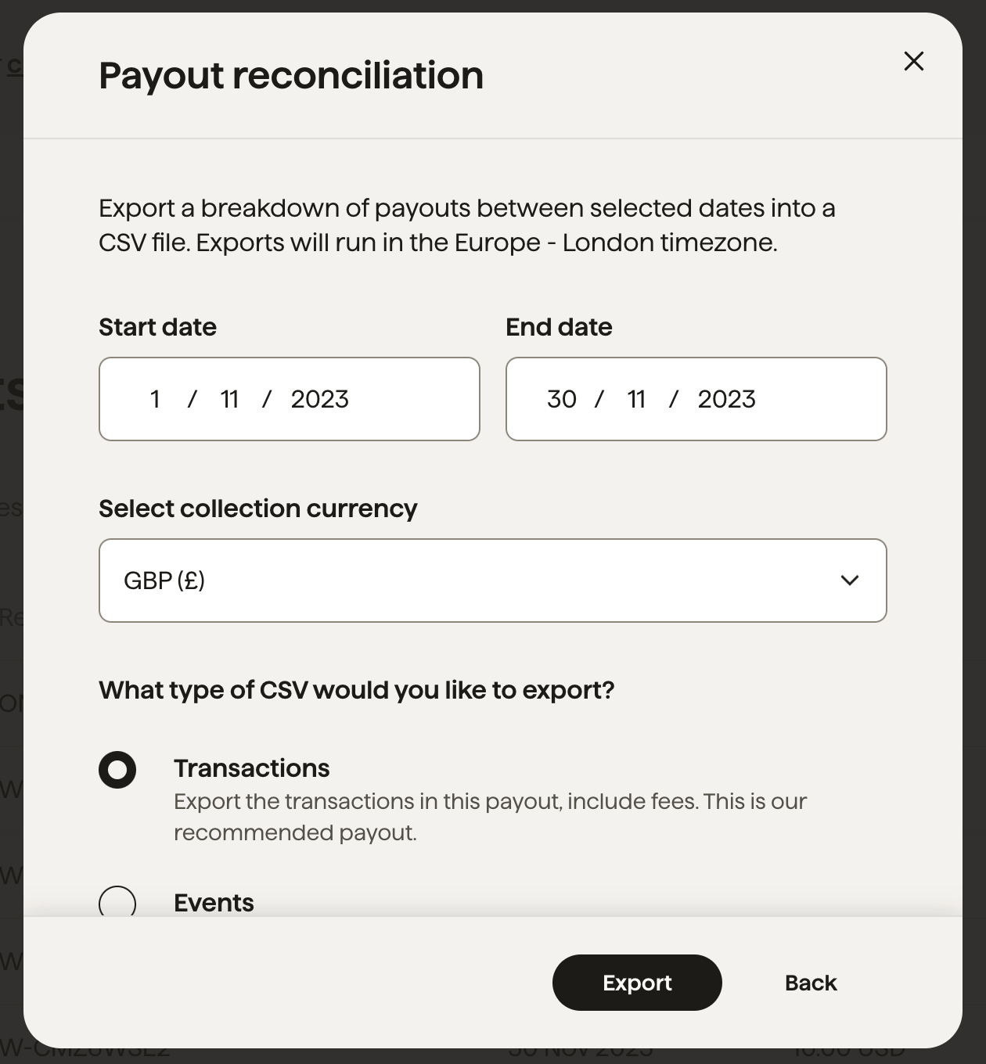986x1064 pixels.
Task: Click the Events option label text
Action: [x=213, y=904]
